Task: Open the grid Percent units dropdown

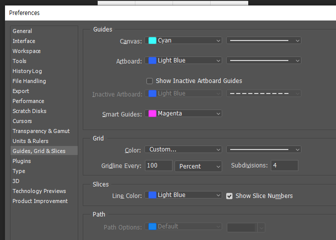Action: tap(198, 166)
